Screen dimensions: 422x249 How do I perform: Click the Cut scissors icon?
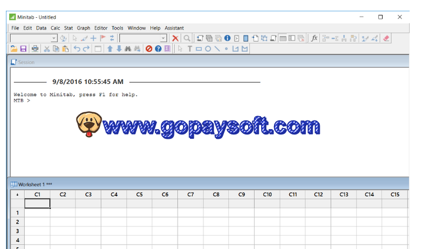pyautogui.click(x=47, y=48)
